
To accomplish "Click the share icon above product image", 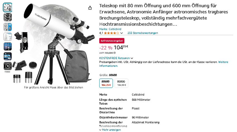I will tap(90, 8).
